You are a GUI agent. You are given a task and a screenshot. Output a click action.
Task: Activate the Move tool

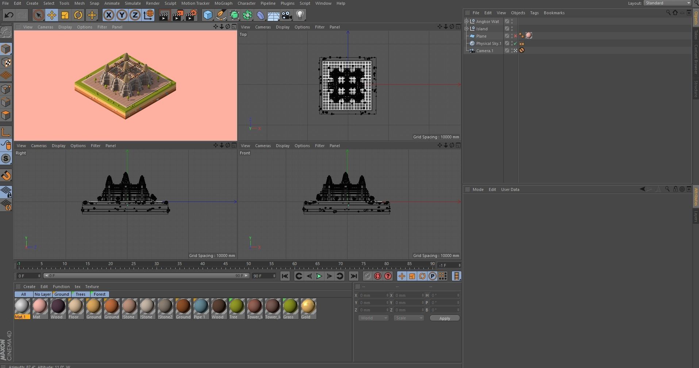[x=51, y=15]
